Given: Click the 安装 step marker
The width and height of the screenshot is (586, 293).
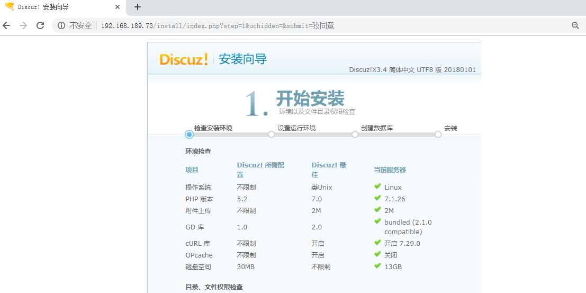Looking at the screenshot, I should (438, 135).
